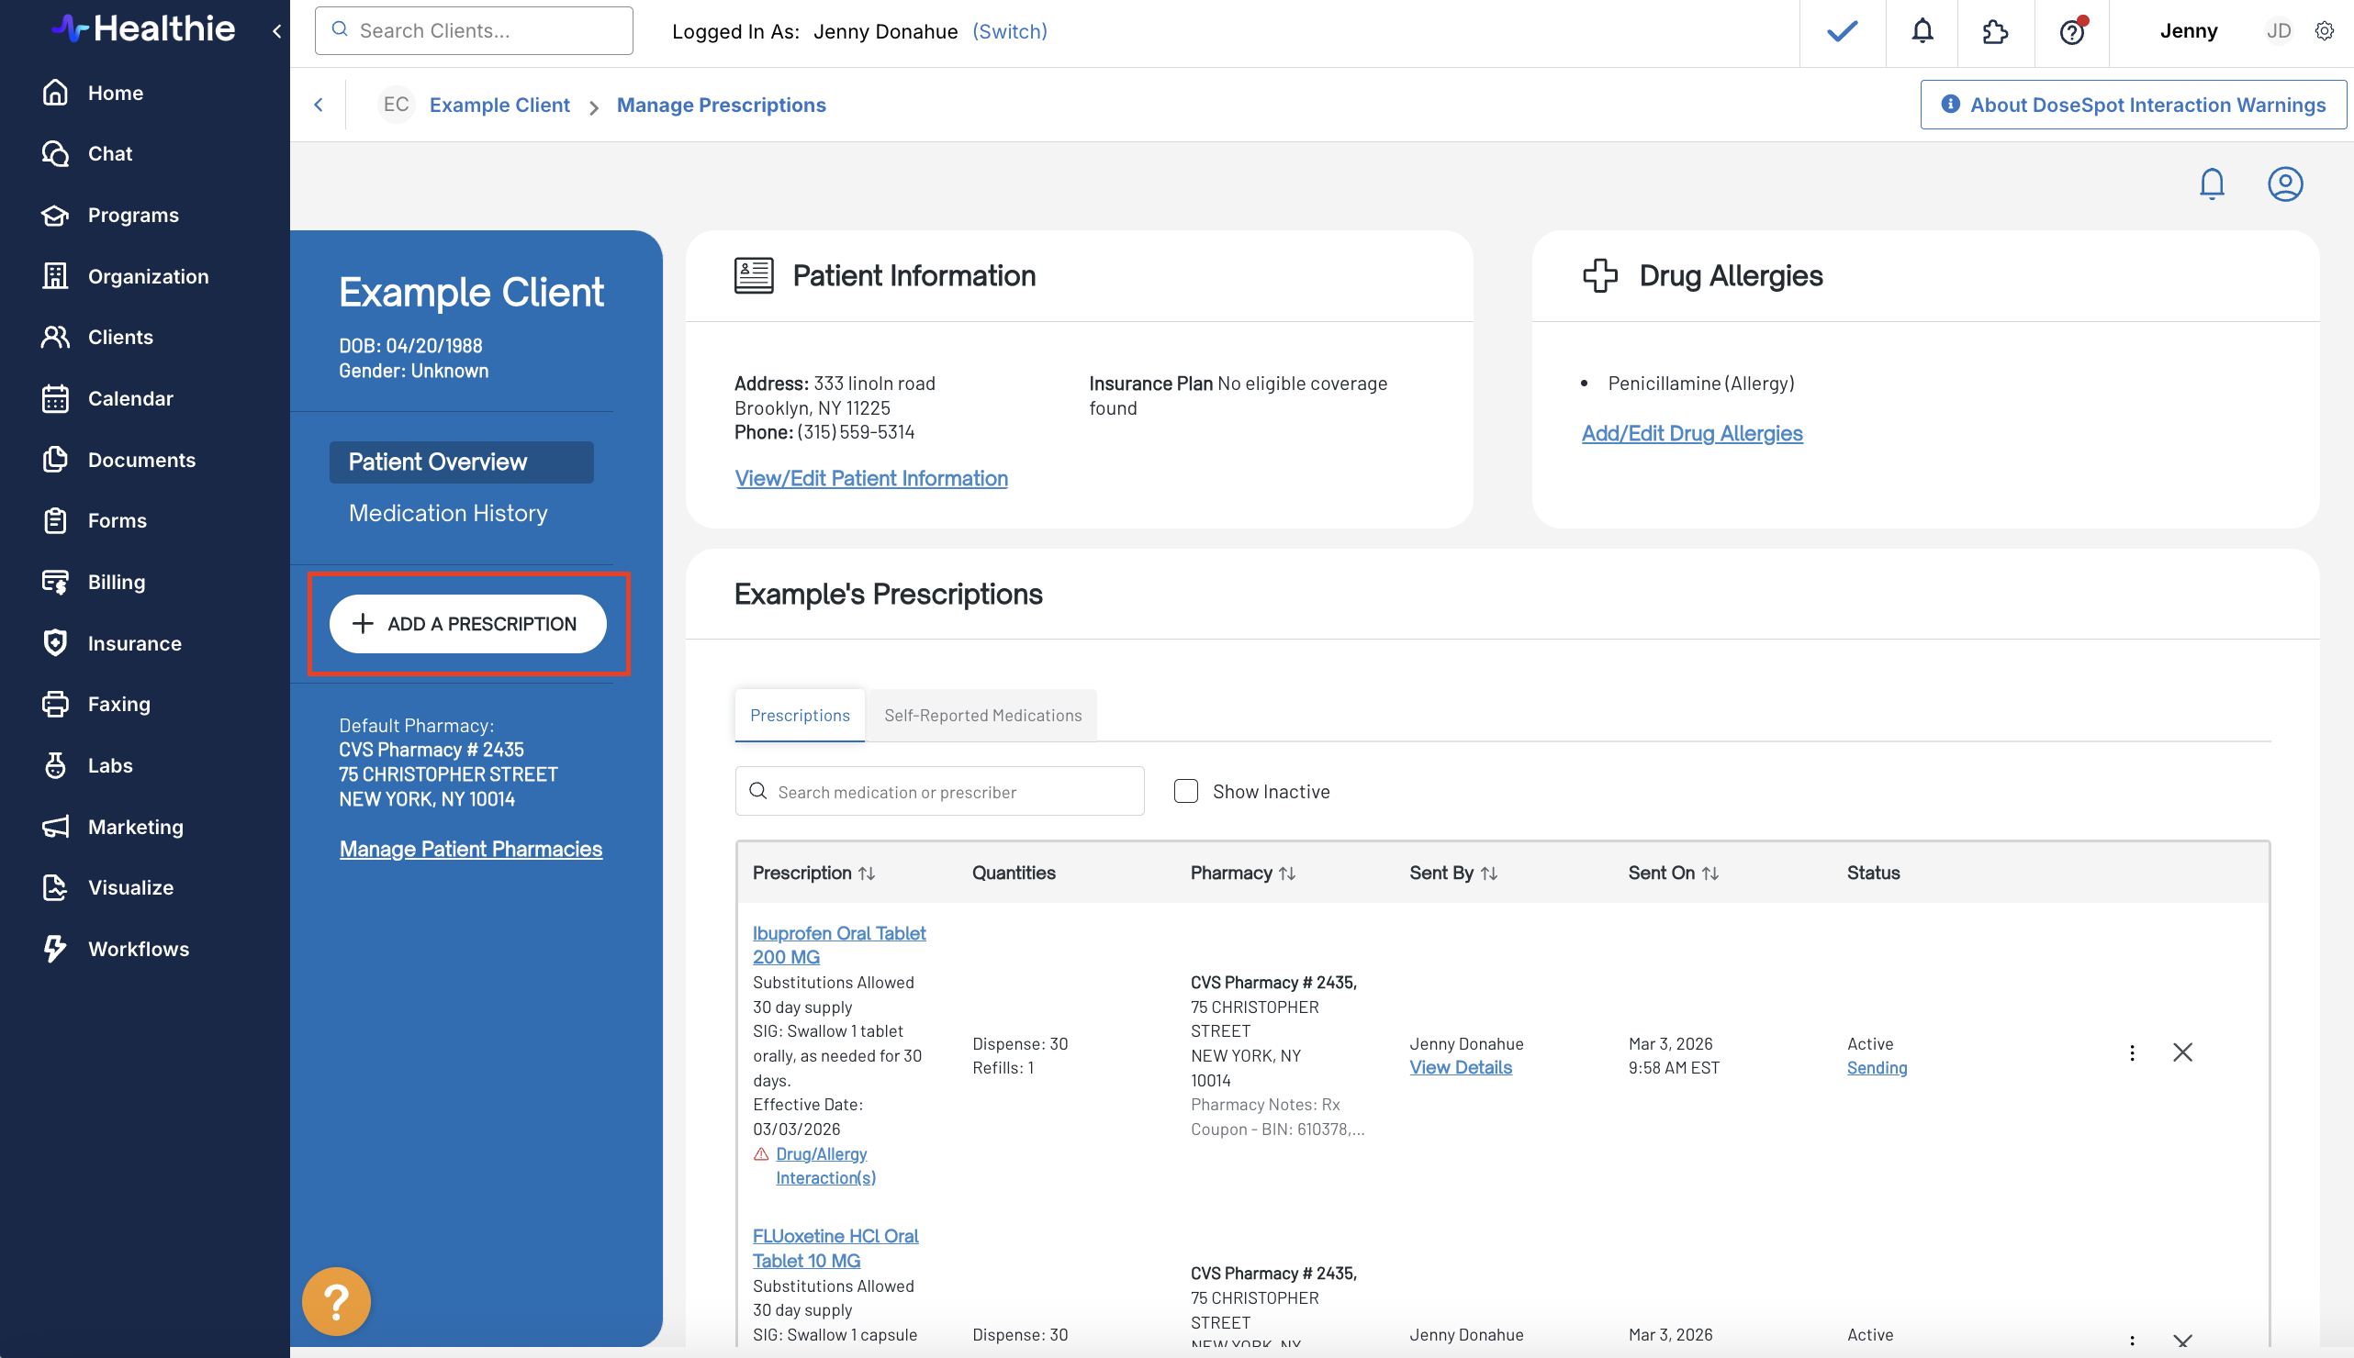Screen dimensions: 2354x1358
Task: Open the puzzle-piece integrations icon
Action: tap(1995, 32)
